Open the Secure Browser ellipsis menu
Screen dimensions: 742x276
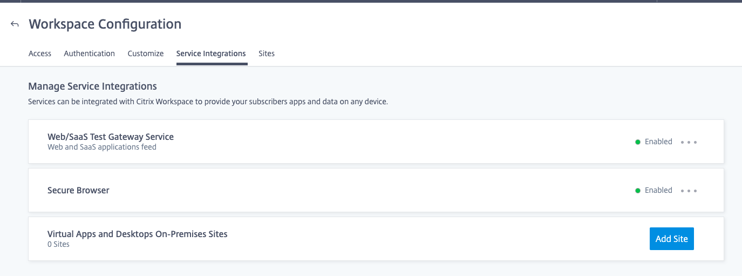[689, 191]
